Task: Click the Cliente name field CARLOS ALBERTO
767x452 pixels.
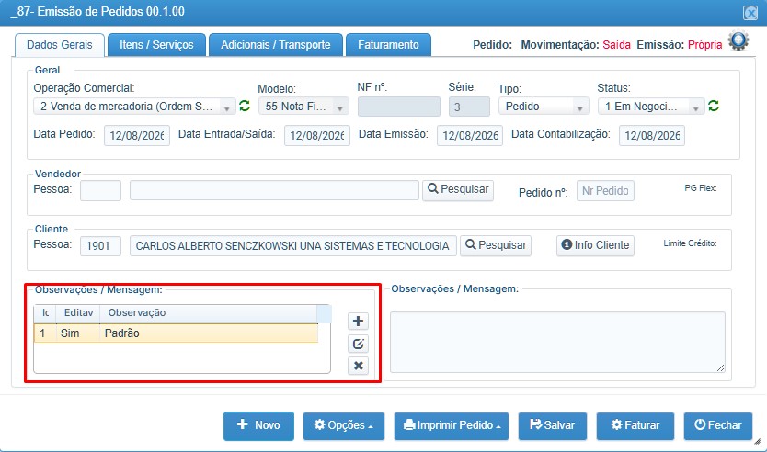Action: 293,246
